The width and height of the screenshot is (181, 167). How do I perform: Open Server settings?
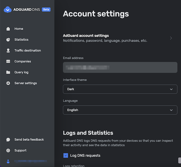click(26, 83)
